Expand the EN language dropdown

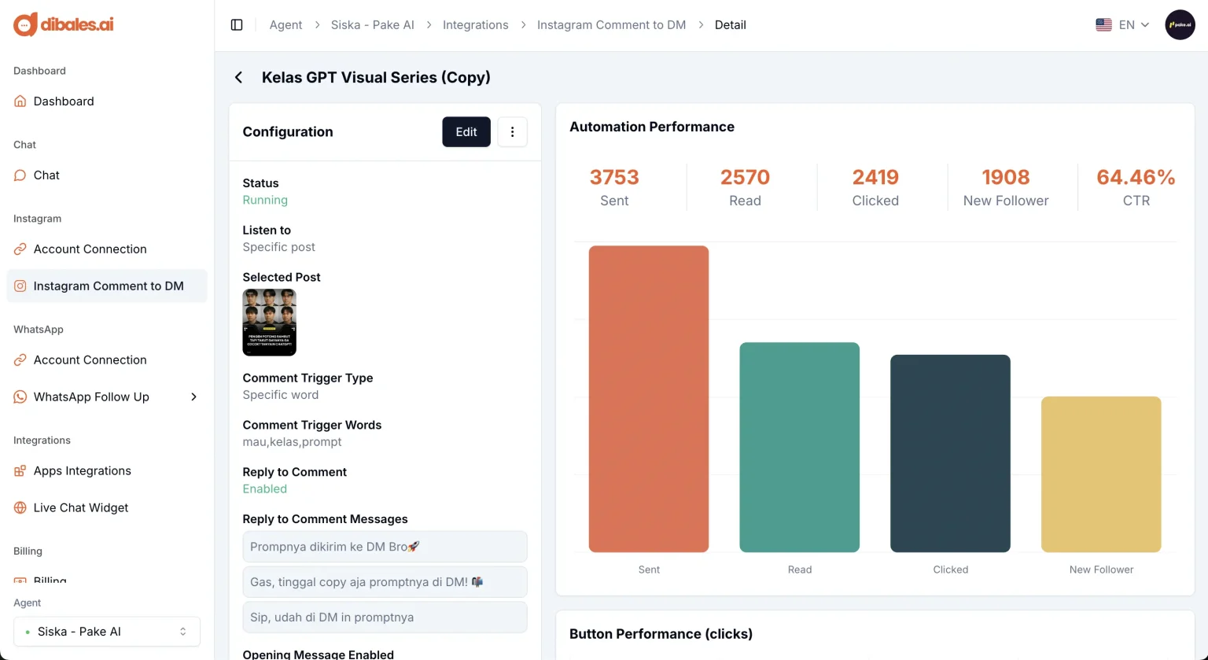[1123, 24]
